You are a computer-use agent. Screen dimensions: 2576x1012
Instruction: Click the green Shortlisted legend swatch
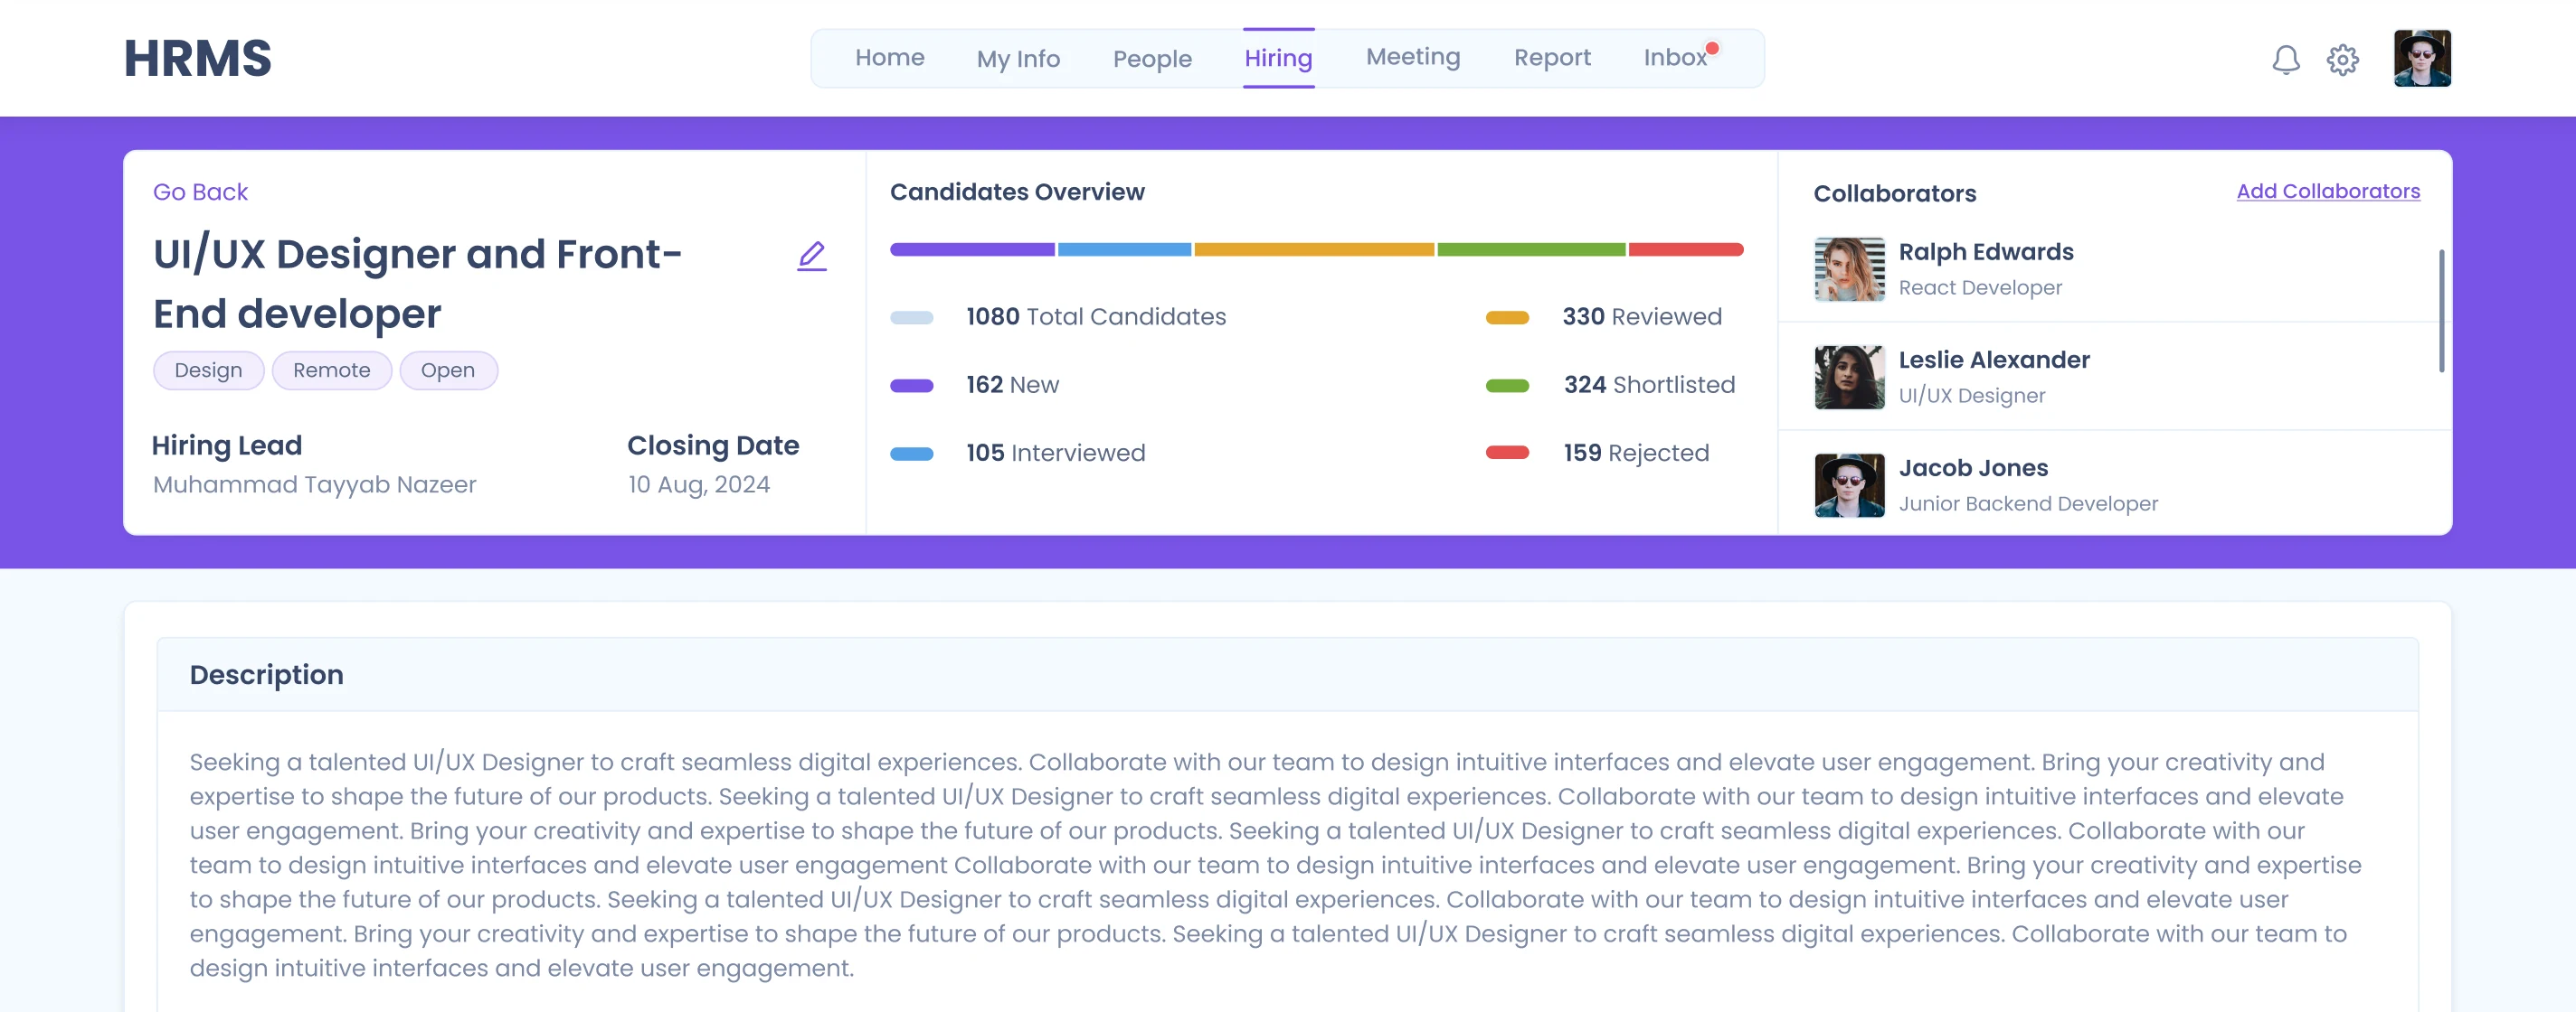[x=1507, y=386]
